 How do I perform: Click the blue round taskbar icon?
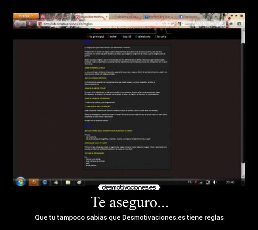(45, 182)
